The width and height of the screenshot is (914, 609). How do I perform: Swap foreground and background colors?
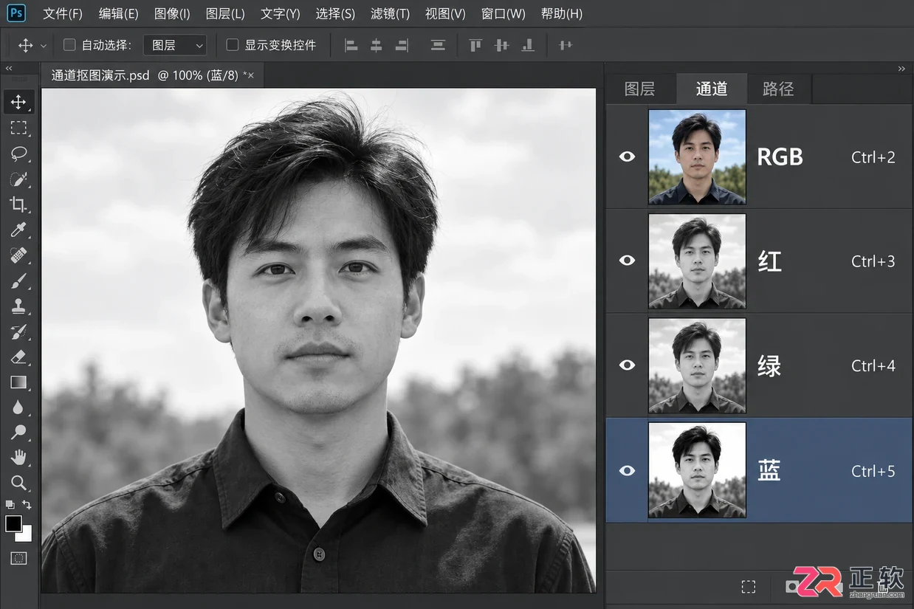pos(27,505)
